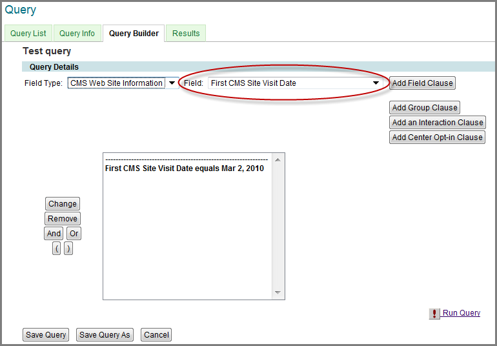Cancel the query editing
The height and width of the screenshot is (346, 497).
click(x=156, y=335)
